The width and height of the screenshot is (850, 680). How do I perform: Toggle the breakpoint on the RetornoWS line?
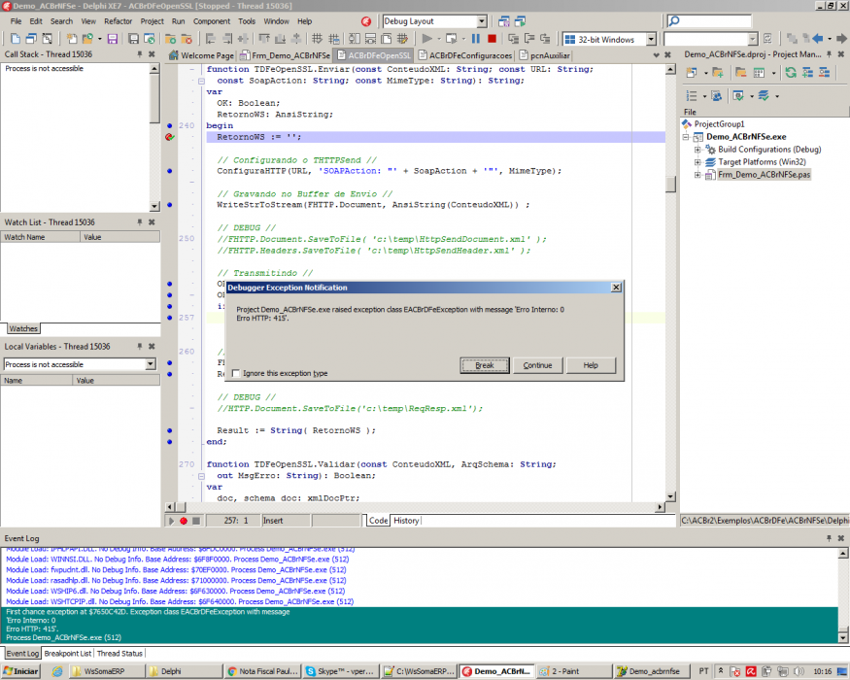point(170,137)
